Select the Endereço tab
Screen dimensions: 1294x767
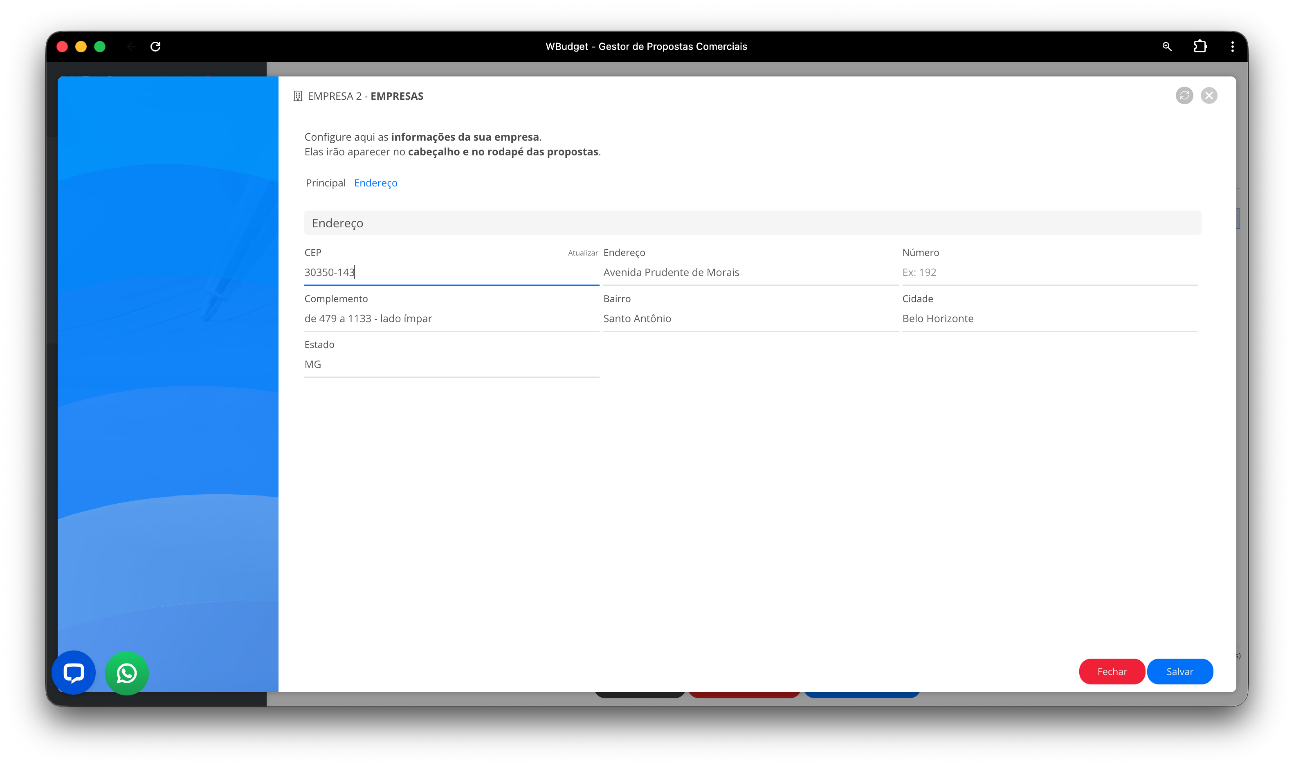point(375,183)
